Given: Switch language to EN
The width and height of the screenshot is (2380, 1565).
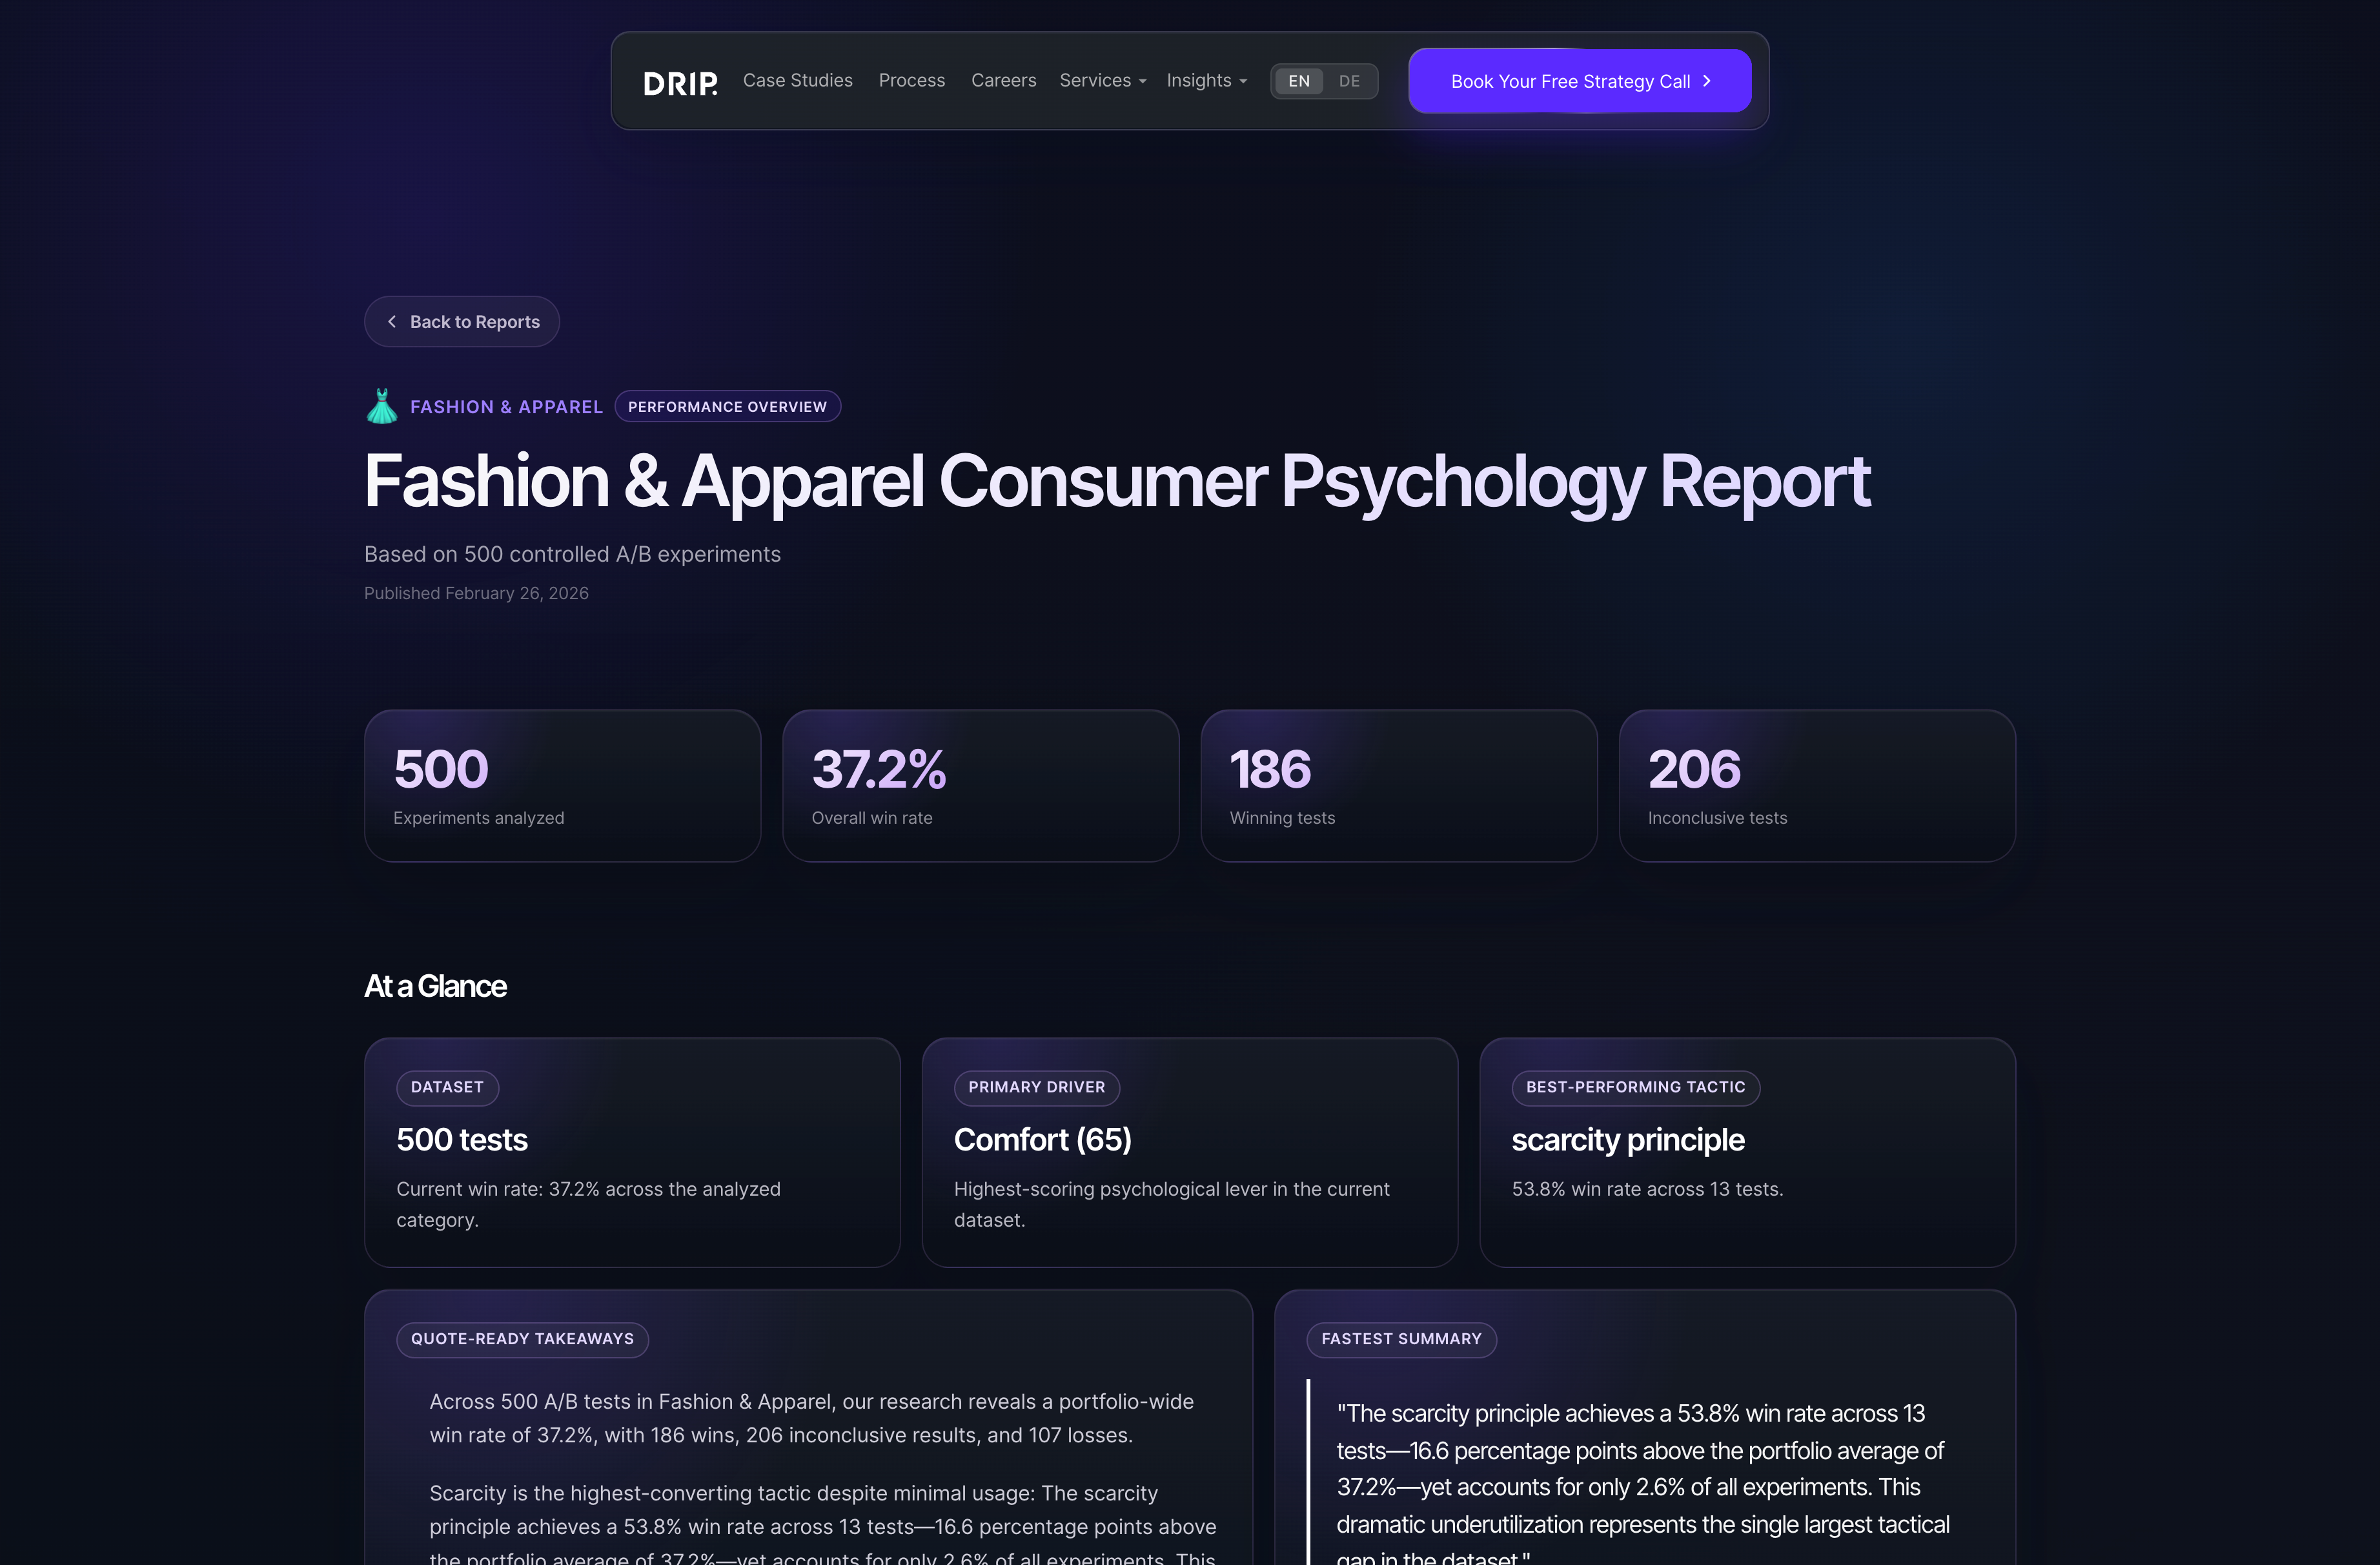Looking at the screenshot, I should [x=1299, y=81].
